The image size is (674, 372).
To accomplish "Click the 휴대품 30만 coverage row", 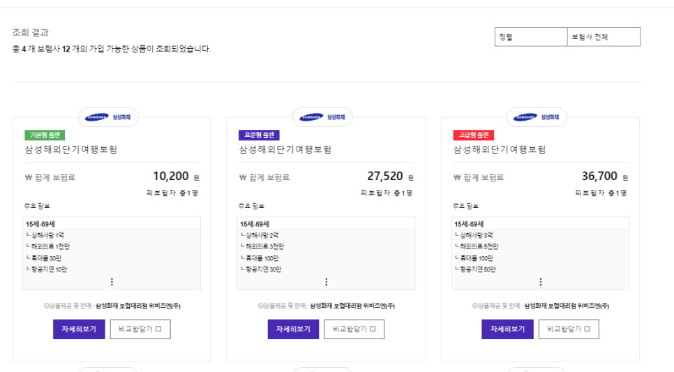I will [44, 258].
